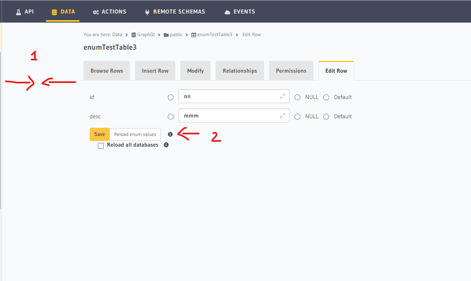Screen dimensions: 471x281
Task: Open the API tab in the top navigation
Action: pos(25,12)
